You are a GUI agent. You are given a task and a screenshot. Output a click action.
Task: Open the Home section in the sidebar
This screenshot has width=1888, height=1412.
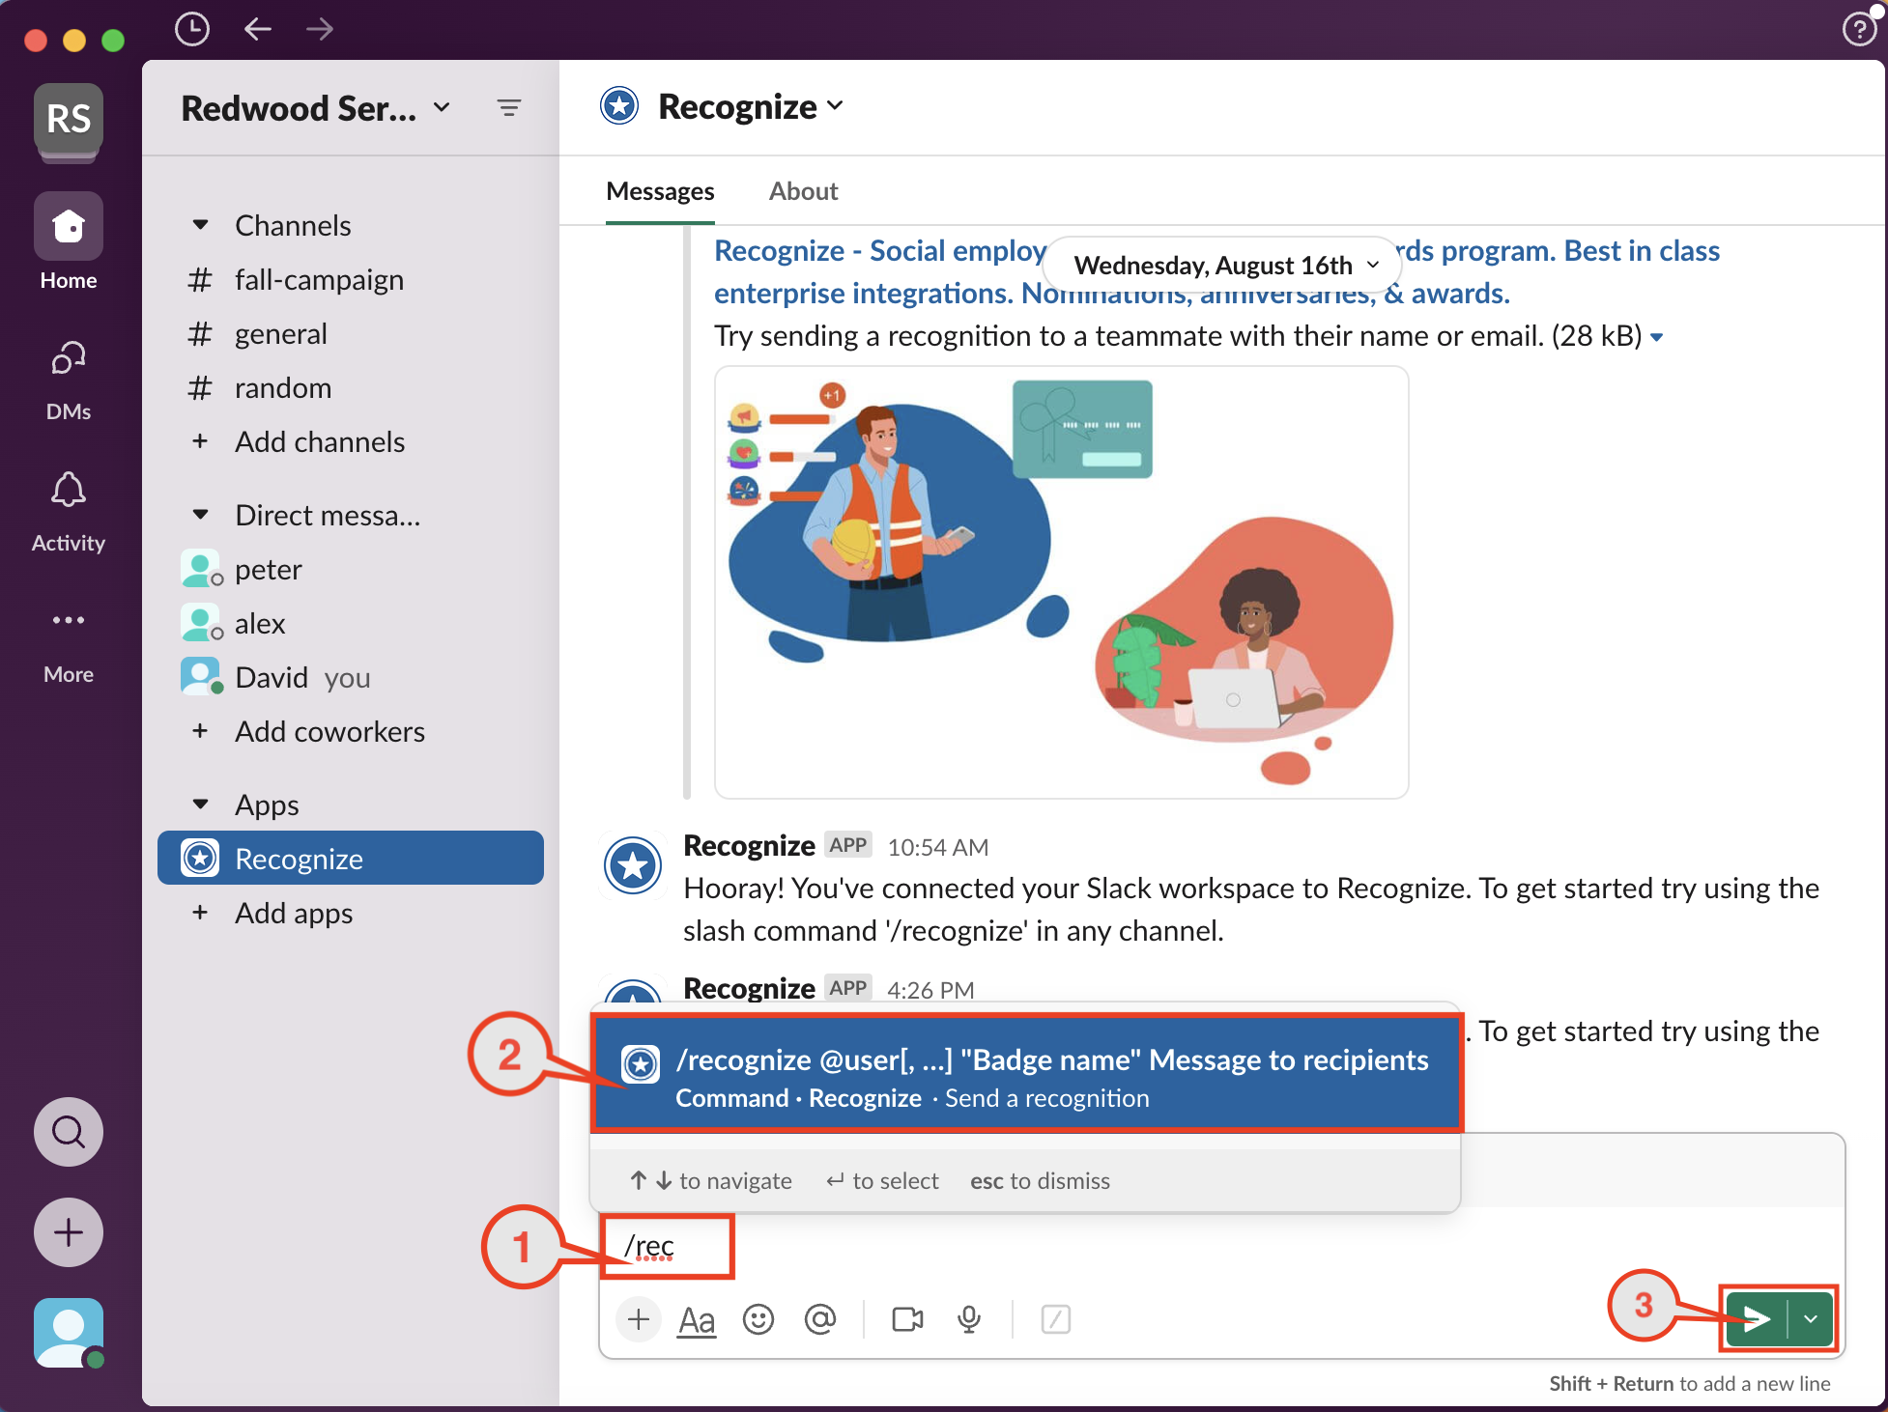tap(69, 241)
